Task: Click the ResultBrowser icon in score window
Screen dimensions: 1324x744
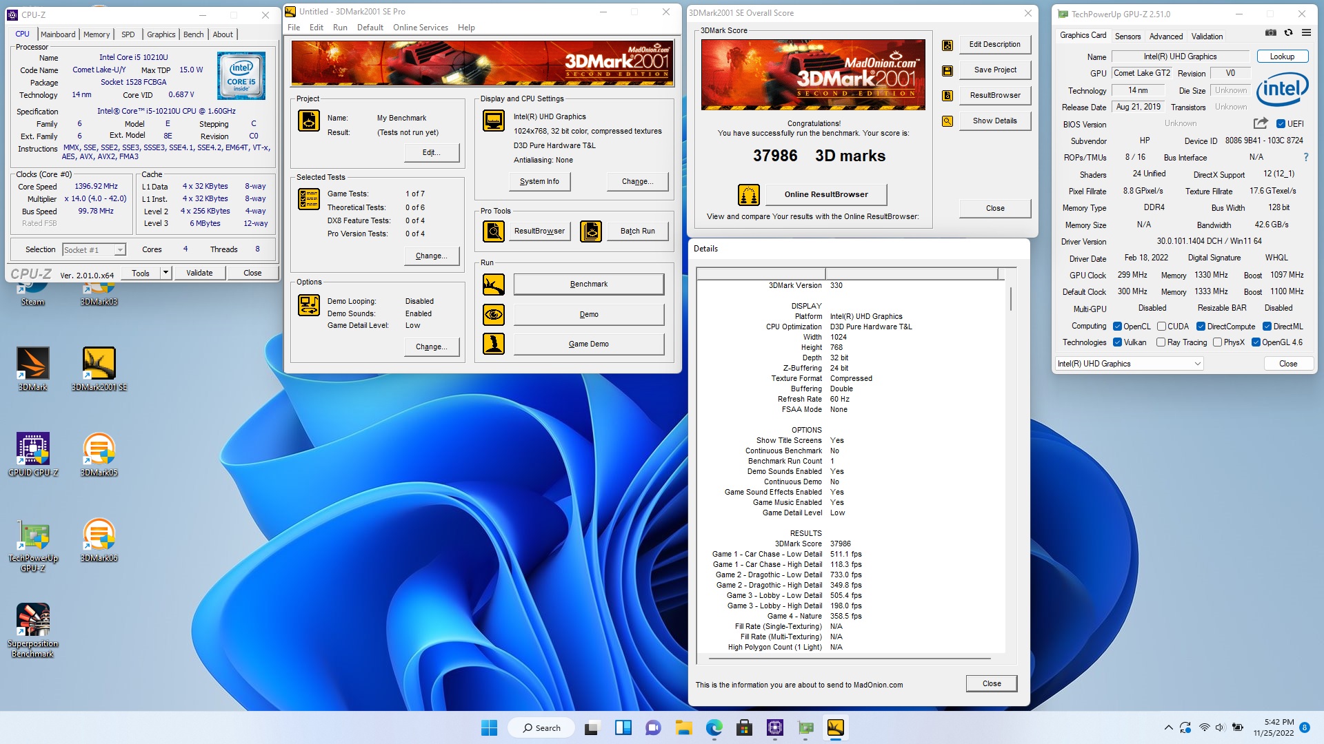Action: pyautogui.click(x=947, y=96)
